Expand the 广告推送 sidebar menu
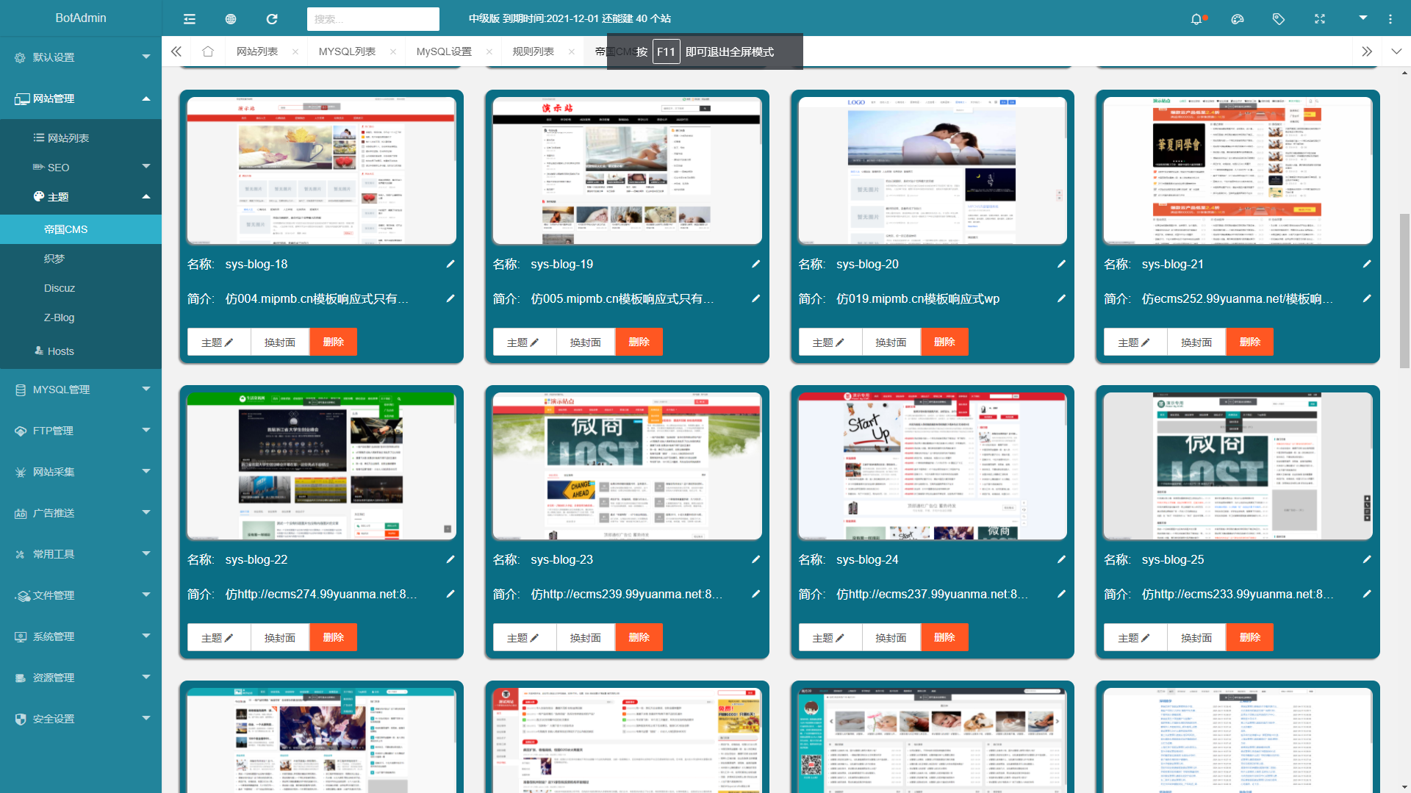The width and height of the screenshot is (1411, 793). coord(81,513)
